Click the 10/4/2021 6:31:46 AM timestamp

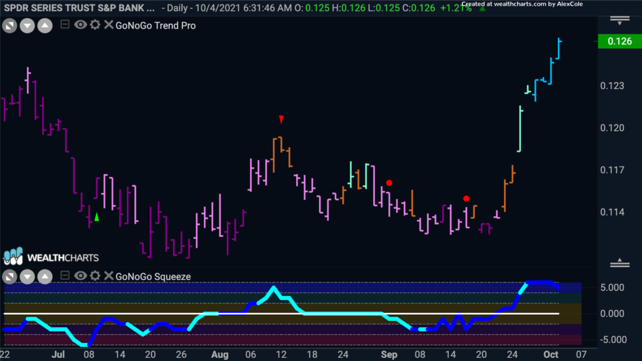tap(243, 8)
